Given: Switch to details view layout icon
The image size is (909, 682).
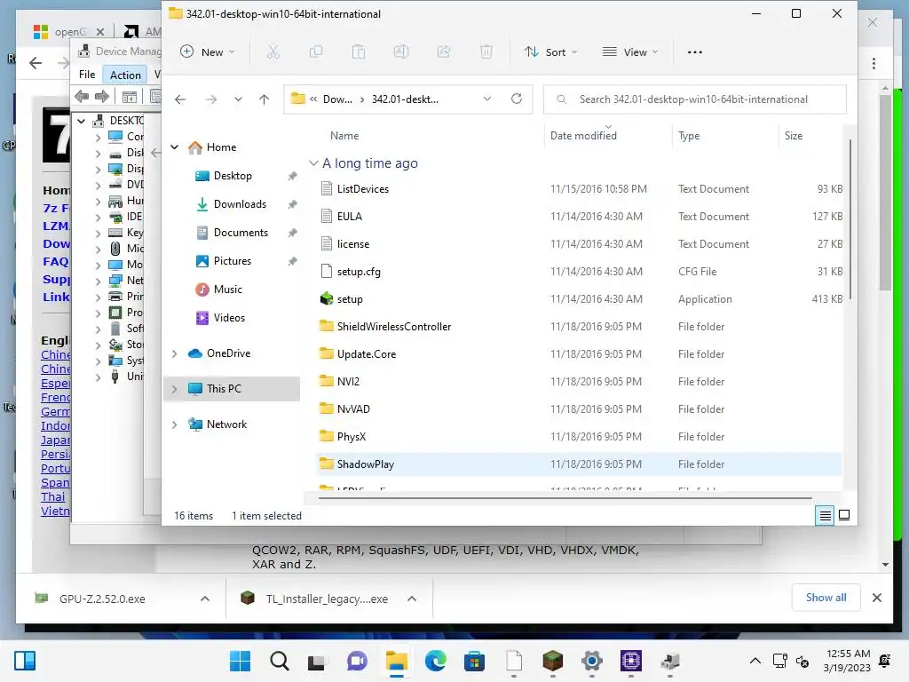Looking at the screenshot, I should coord(825,515).
